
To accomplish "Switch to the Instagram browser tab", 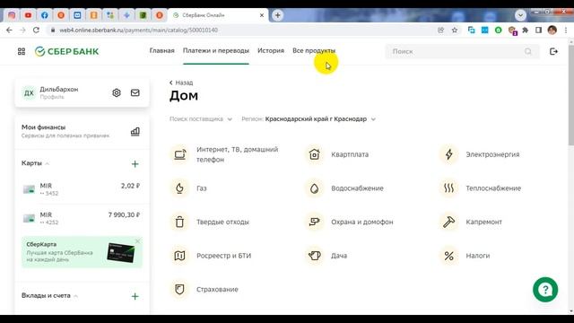I will pyautogui.click(x=12, y=15).
